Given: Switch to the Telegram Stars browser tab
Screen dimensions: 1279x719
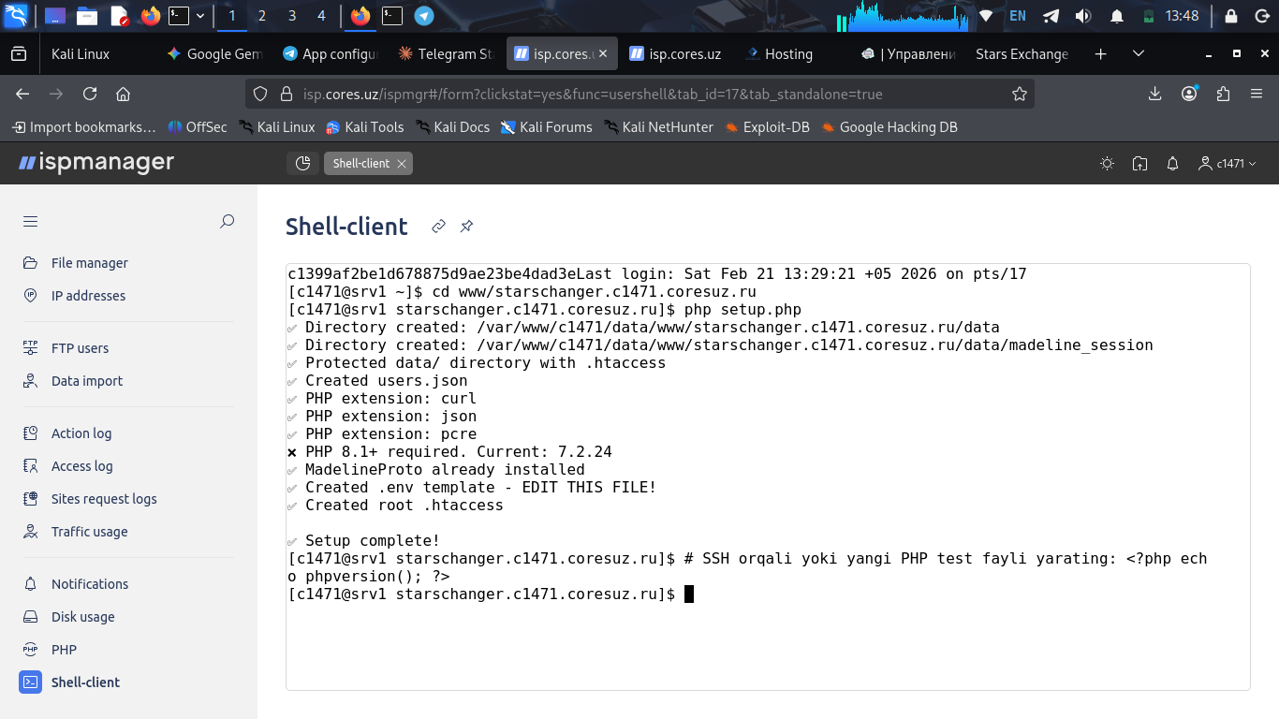Looking at the screenshot, I should (x=445, y=54).
